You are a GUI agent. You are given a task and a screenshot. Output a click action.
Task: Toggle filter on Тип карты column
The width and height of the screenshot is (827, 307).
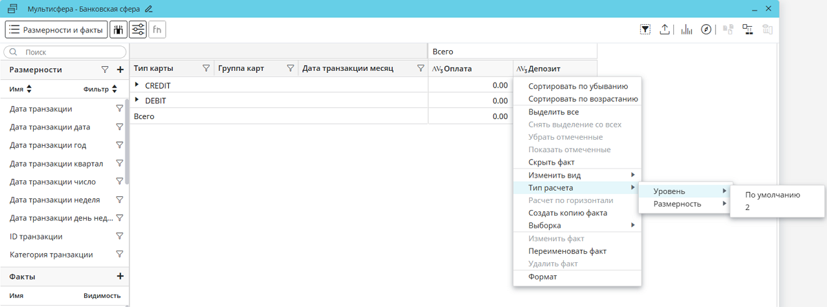tap(206, 69)
